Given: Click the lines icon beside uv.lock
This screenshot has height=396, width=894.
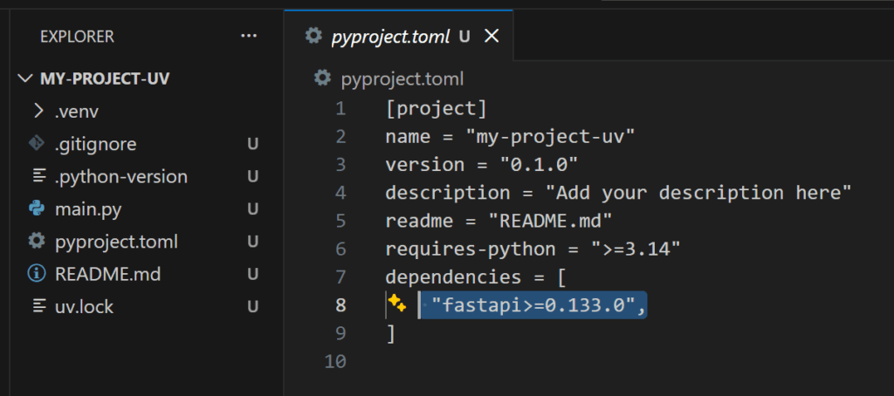Looking at the screenshot, I should pos(38,306).
